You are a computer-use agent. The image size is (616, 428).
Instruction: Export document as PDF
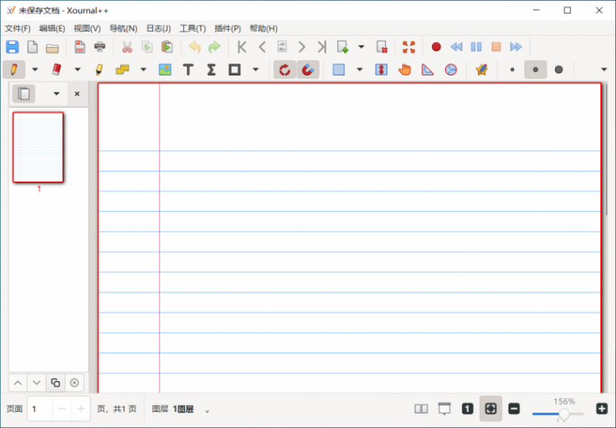[x=80, y=47]
